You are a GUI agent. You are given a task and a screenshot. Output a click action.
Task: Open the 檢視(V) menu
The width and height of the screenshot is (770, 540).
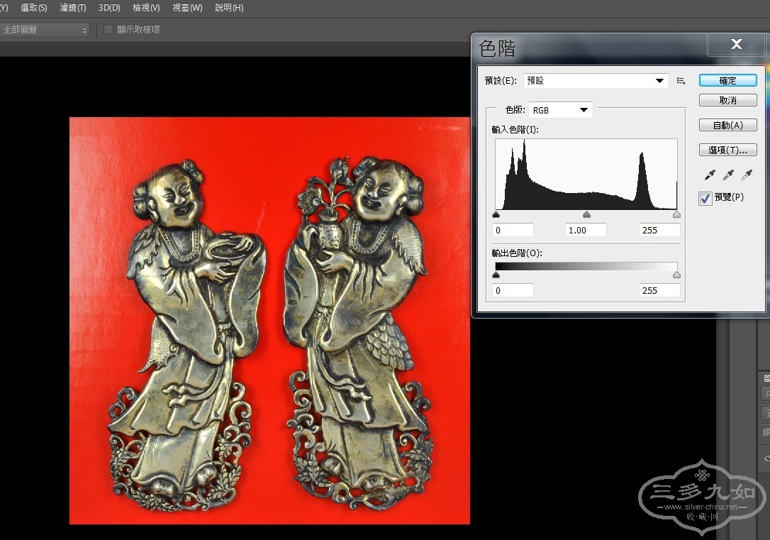coord(146,8)
